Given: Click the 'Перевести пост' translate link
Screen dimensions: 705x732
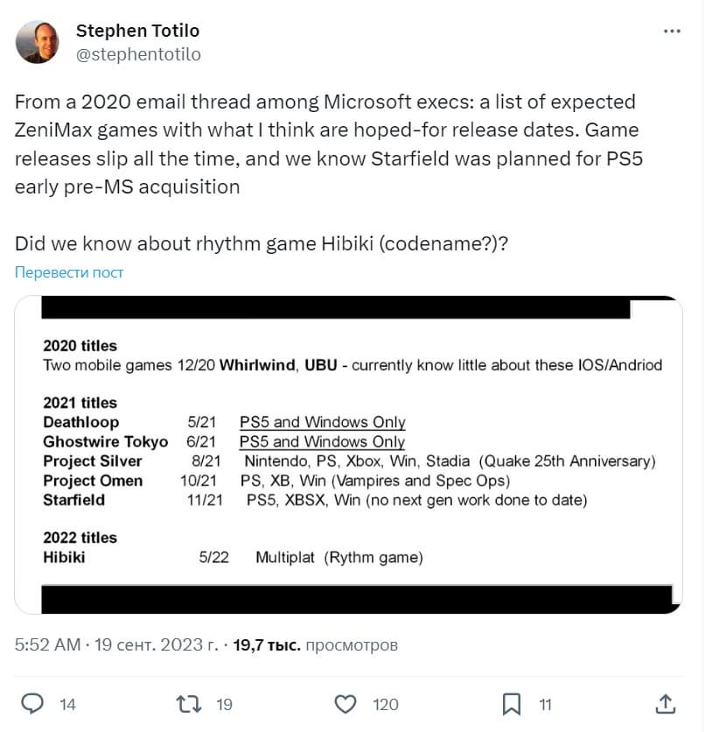Looking at the screenshot, I should tap(69, 272).
